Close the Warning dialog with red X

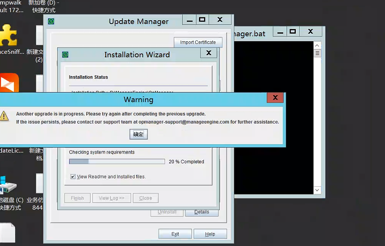(275, 98)
